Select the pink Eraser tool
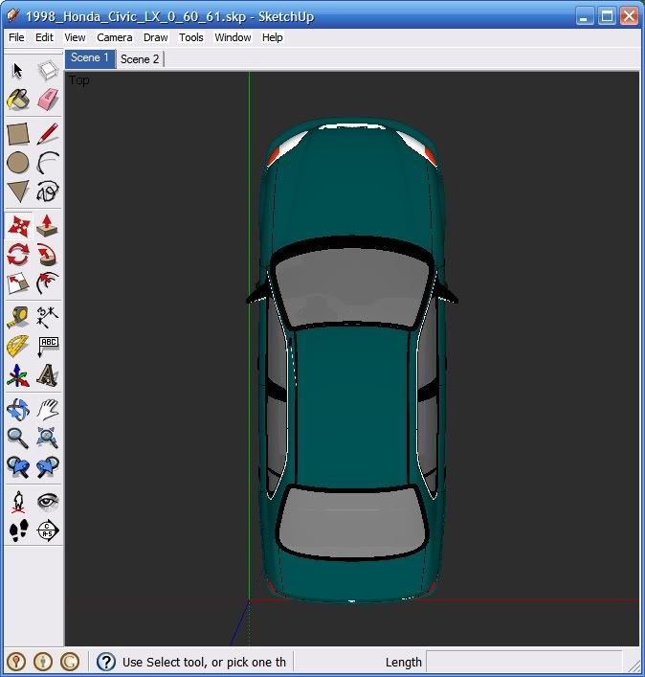Screen dimensions: 645x677 point(48,100)
